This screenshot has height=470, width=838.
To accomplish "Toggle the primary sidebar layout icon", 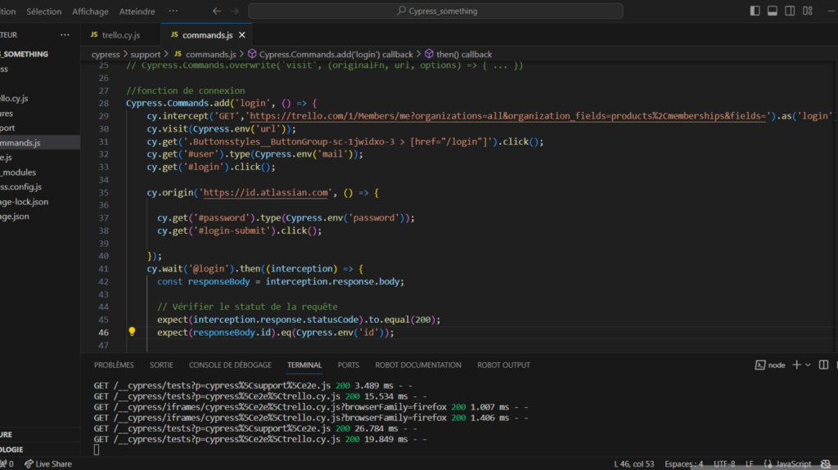I will [x=754, y=11].
